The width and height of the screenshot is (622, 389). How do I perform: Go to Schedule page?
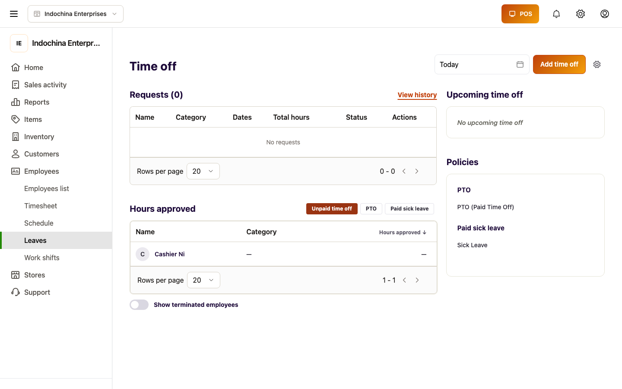click(56, 223)
